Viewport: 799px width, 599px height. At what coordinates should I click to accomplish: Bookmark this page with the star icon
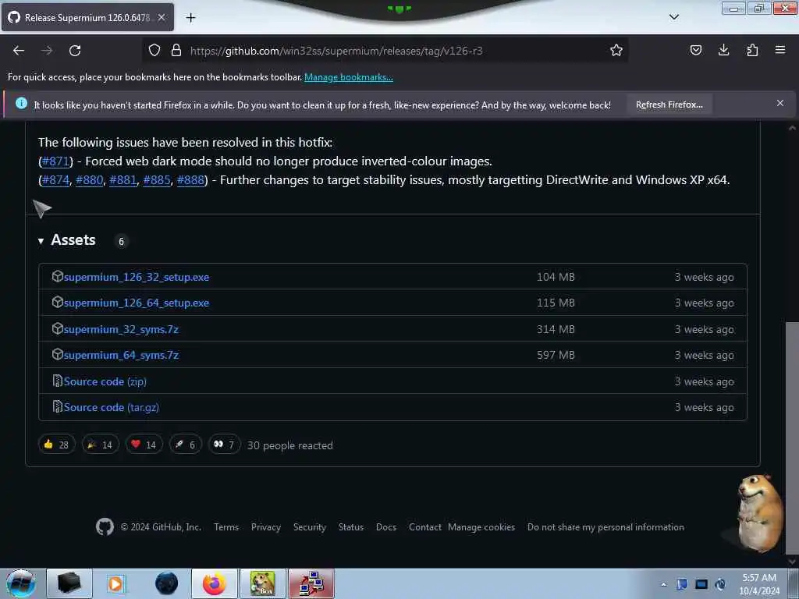tap(616, 51)
